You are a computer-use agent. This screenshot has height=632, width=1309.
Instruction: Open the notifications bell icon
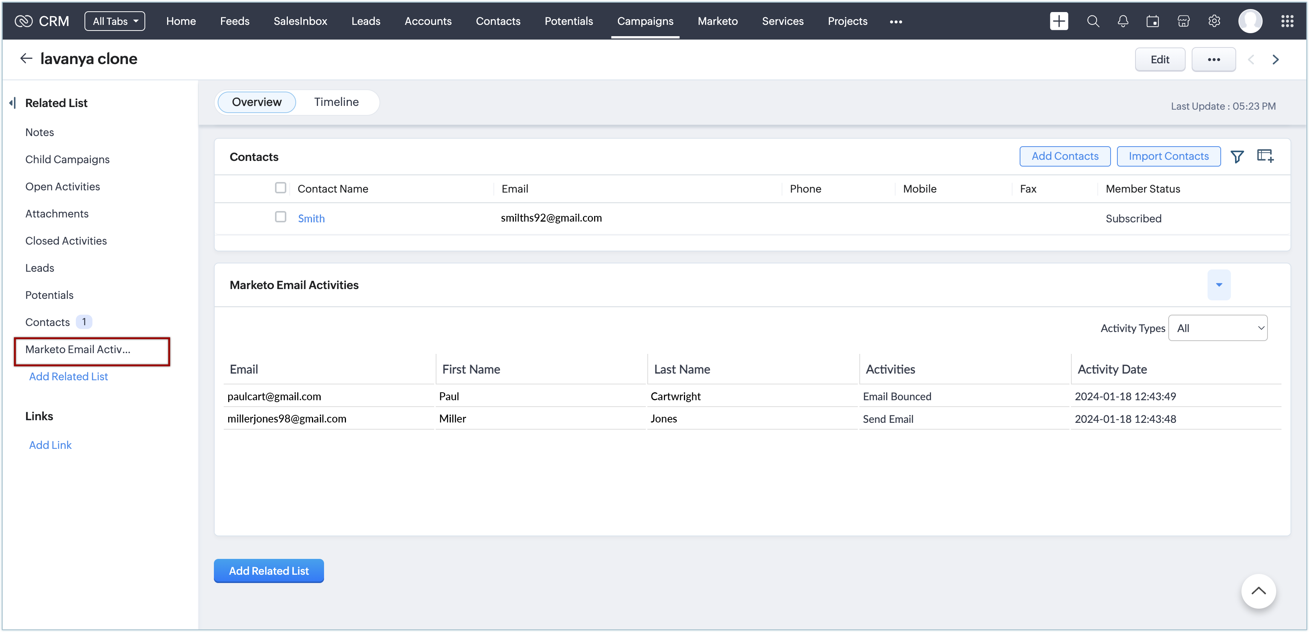click(1123, 21)
